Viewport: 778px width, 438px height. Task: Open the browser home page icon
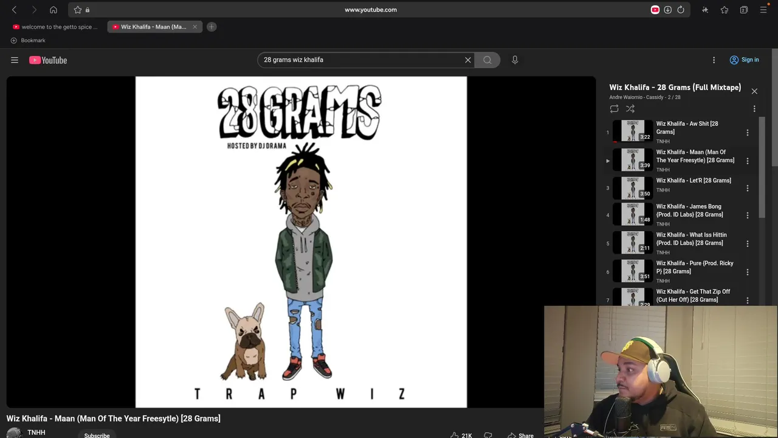tap(53, 10)
